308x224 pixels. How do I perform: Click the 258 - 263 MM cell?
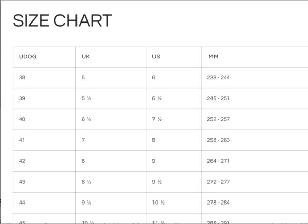219,140
